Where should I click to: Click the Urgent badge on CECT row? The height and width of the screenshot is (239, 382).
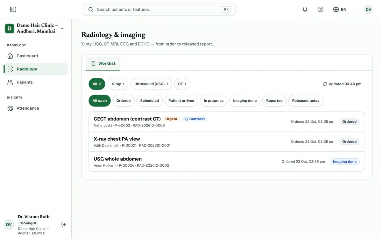click(x=171, y=119)
